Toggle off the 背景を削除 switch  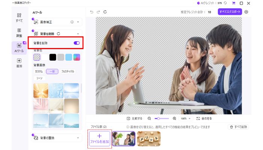click(77, 43)
